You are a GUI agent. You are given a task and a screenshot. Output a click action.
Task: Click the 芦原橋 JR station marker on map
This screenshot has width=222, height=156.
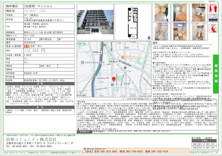[116, 62]
